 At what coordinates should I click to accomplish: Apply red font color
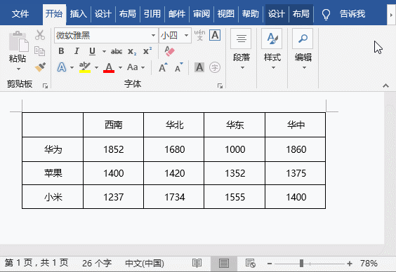[109, 67]
